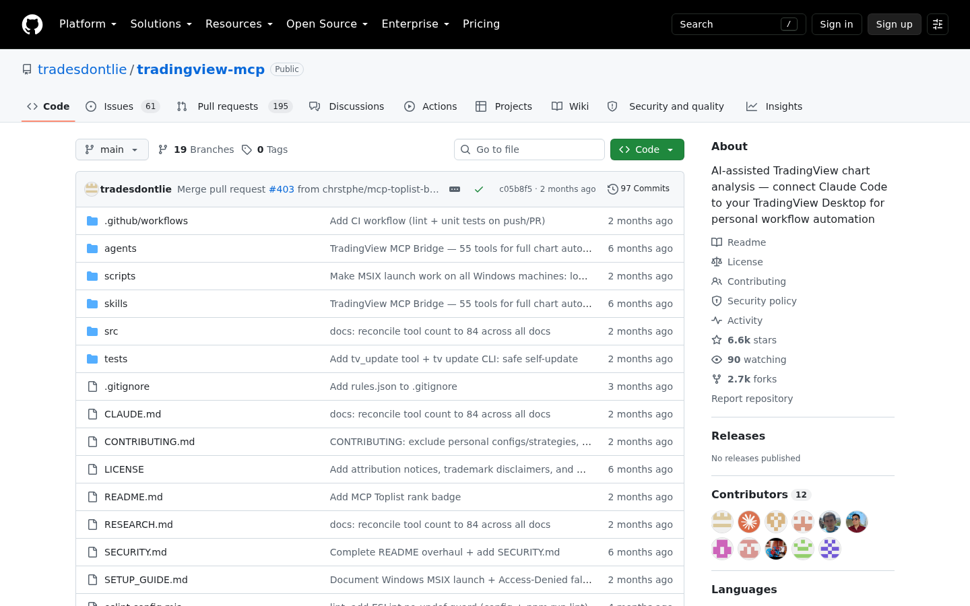Click the License scale icon in About
Screen dimensions: 970x606
[717, 262]
